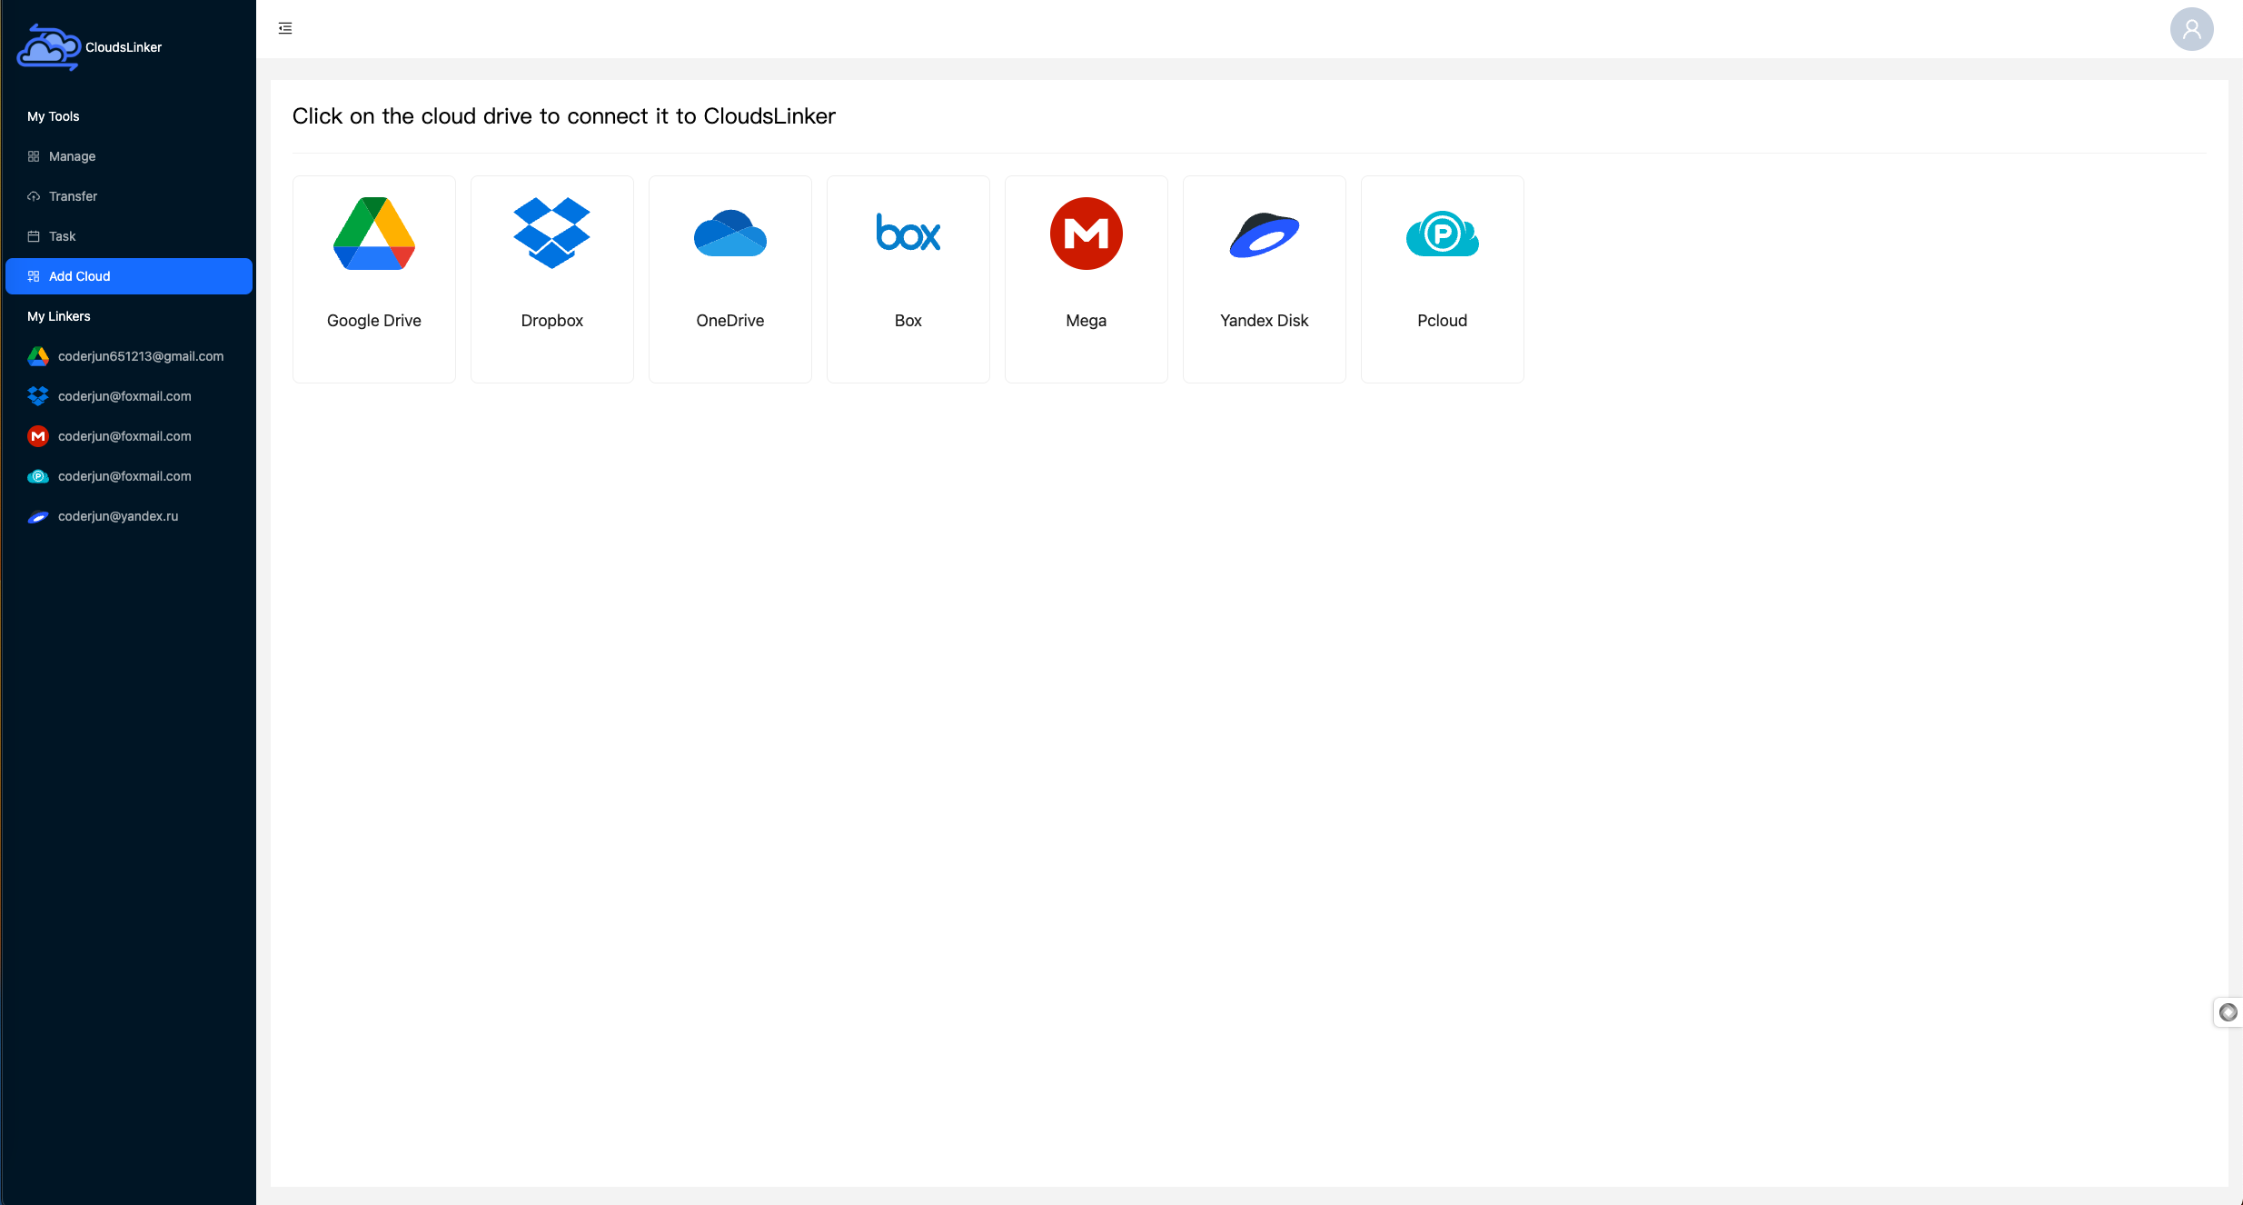Click the CloudsLinker brand name text

point(124,47)
